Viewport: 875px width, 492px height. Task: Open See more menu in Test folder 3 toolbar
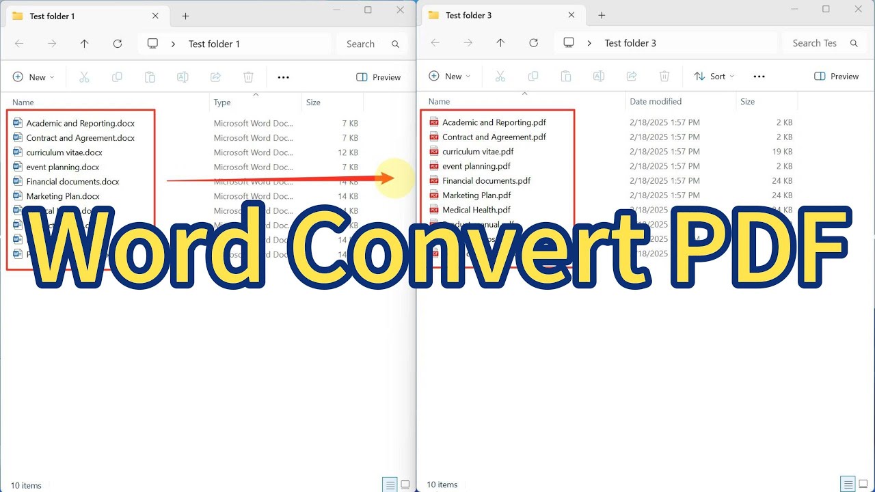click(759, 77)
